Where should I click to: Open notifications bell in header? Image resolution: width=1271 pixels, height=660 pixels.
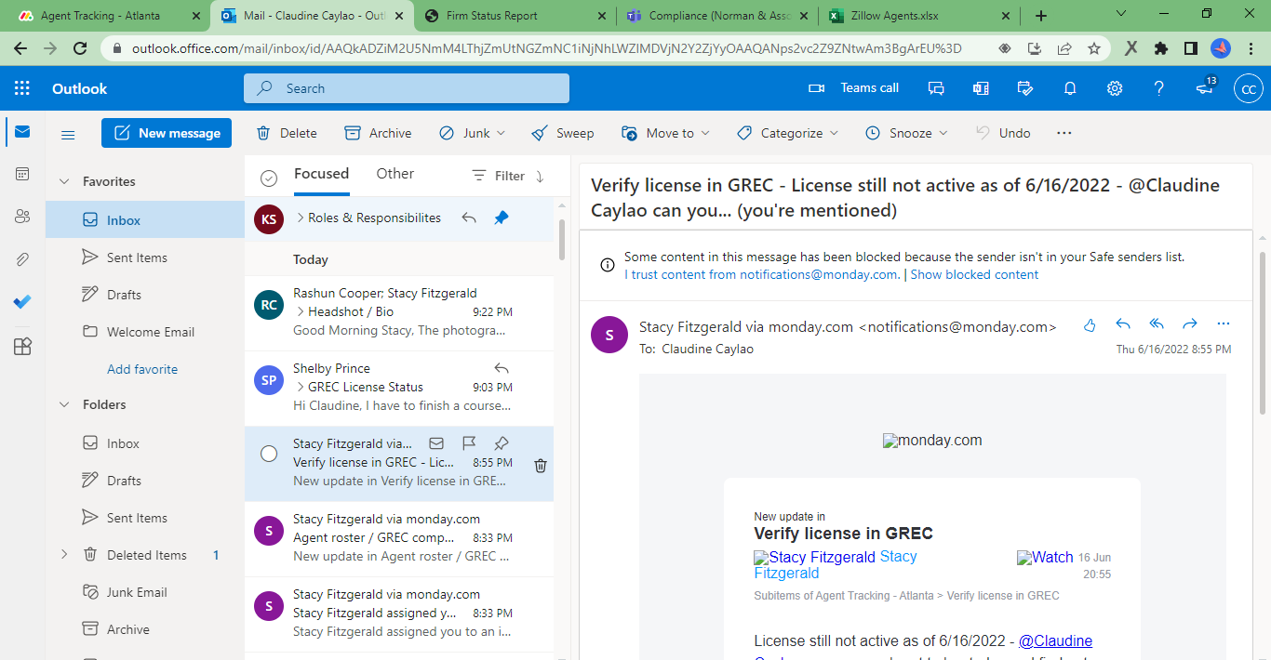pos(1070,88)
